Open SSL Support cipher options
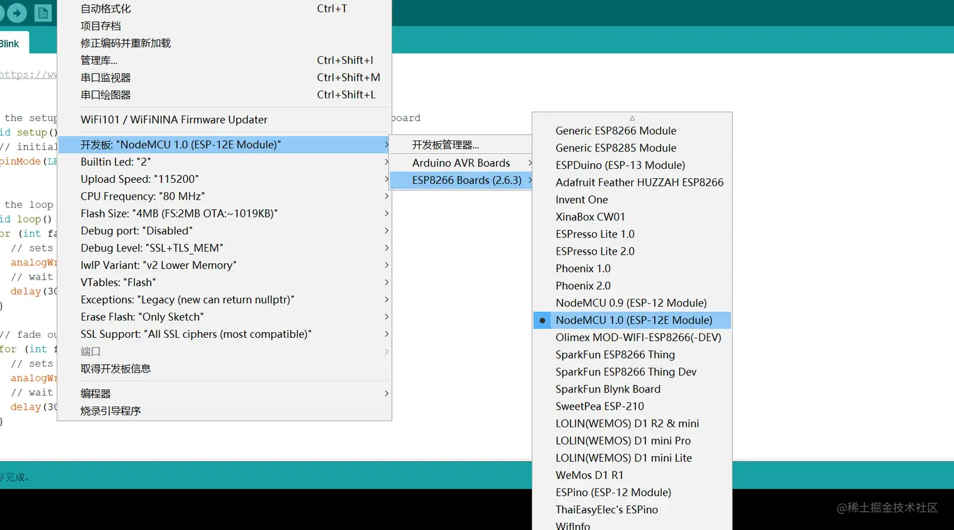This screenshot has height=530, width=954. pyautogui.click(x=224, y=334)
